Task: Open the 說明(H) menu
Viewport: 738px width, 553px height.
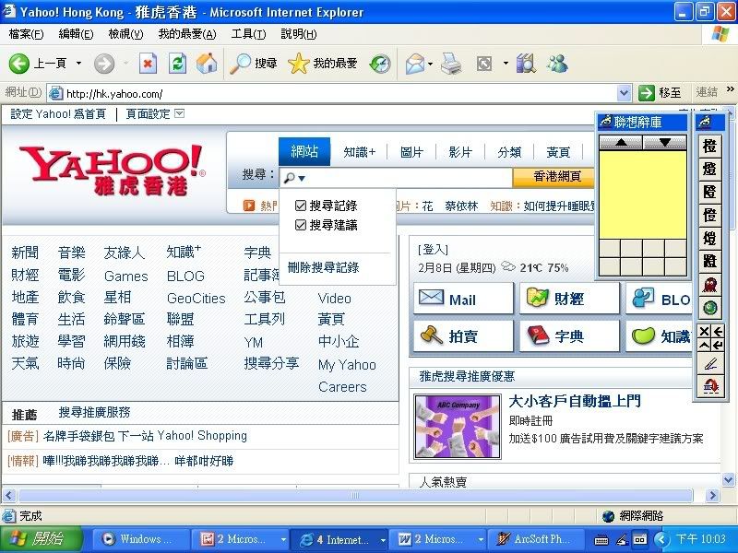Action: pos(298,34)
